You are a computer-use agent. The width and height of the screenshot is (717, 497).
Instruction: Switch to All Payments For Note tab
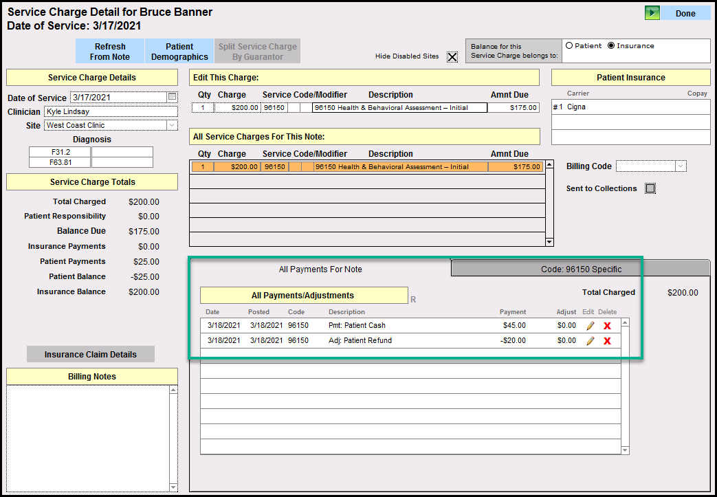click(320, 269)
